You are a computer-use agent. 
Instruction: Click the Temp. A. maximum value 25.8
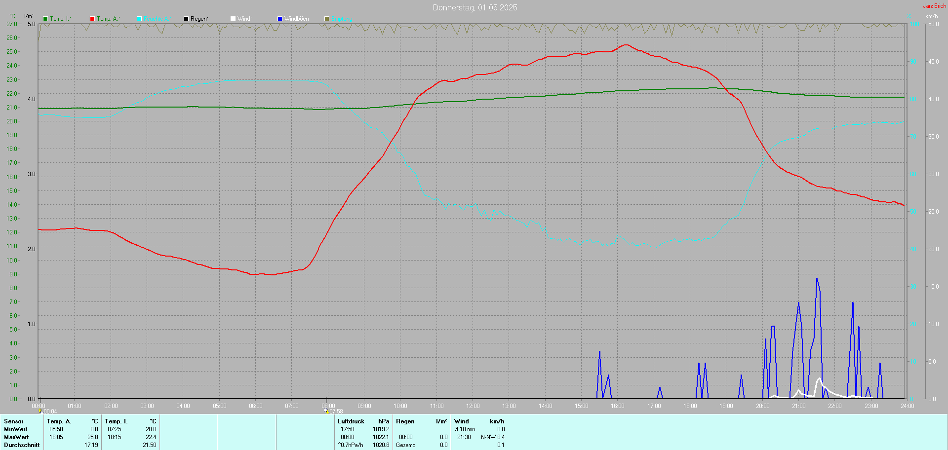(93, 437)
